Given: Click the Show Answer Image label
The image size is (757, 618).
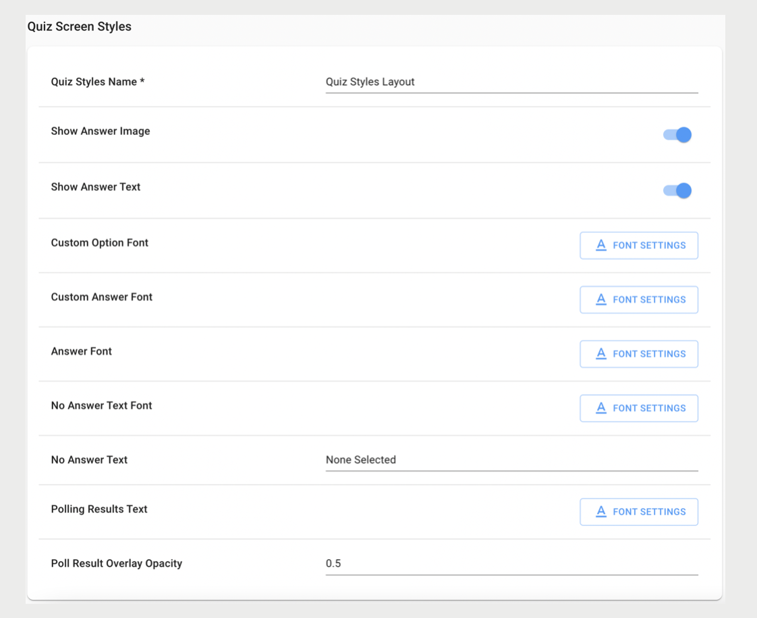Looking at the screenshot, I should (101, 132).
